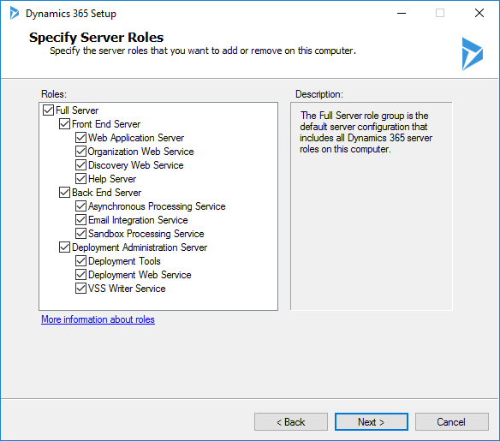Open More information about roles link
Screen dimensions: 500x441
(x=98, y=319)
